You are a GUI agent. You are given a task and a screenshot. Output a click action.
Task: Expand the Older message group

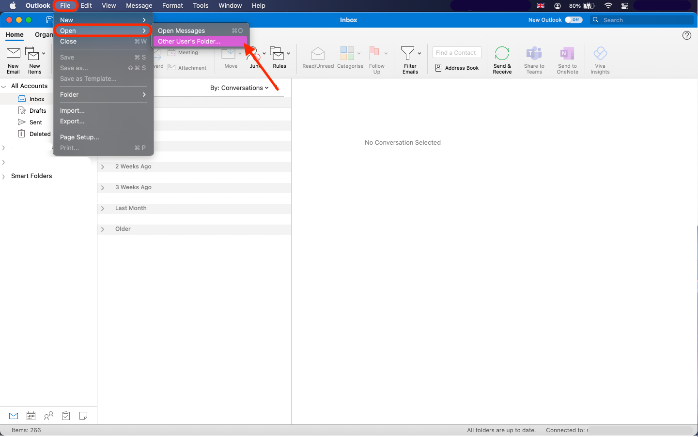103,229
